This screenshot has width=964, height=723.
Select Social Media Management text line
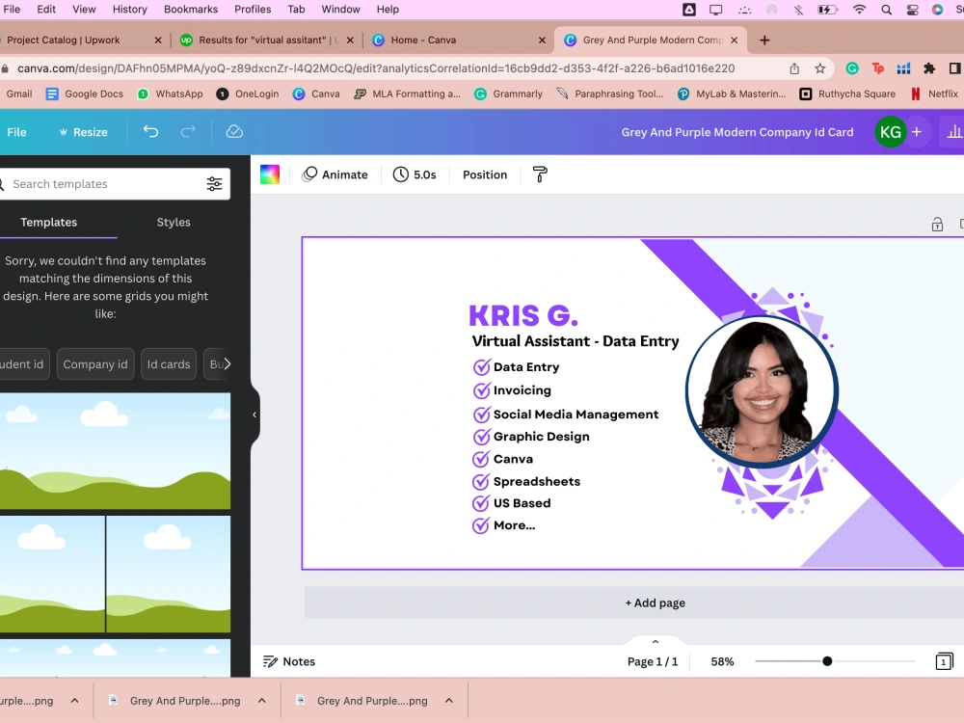pyautogui.click(x=576, y=415)
